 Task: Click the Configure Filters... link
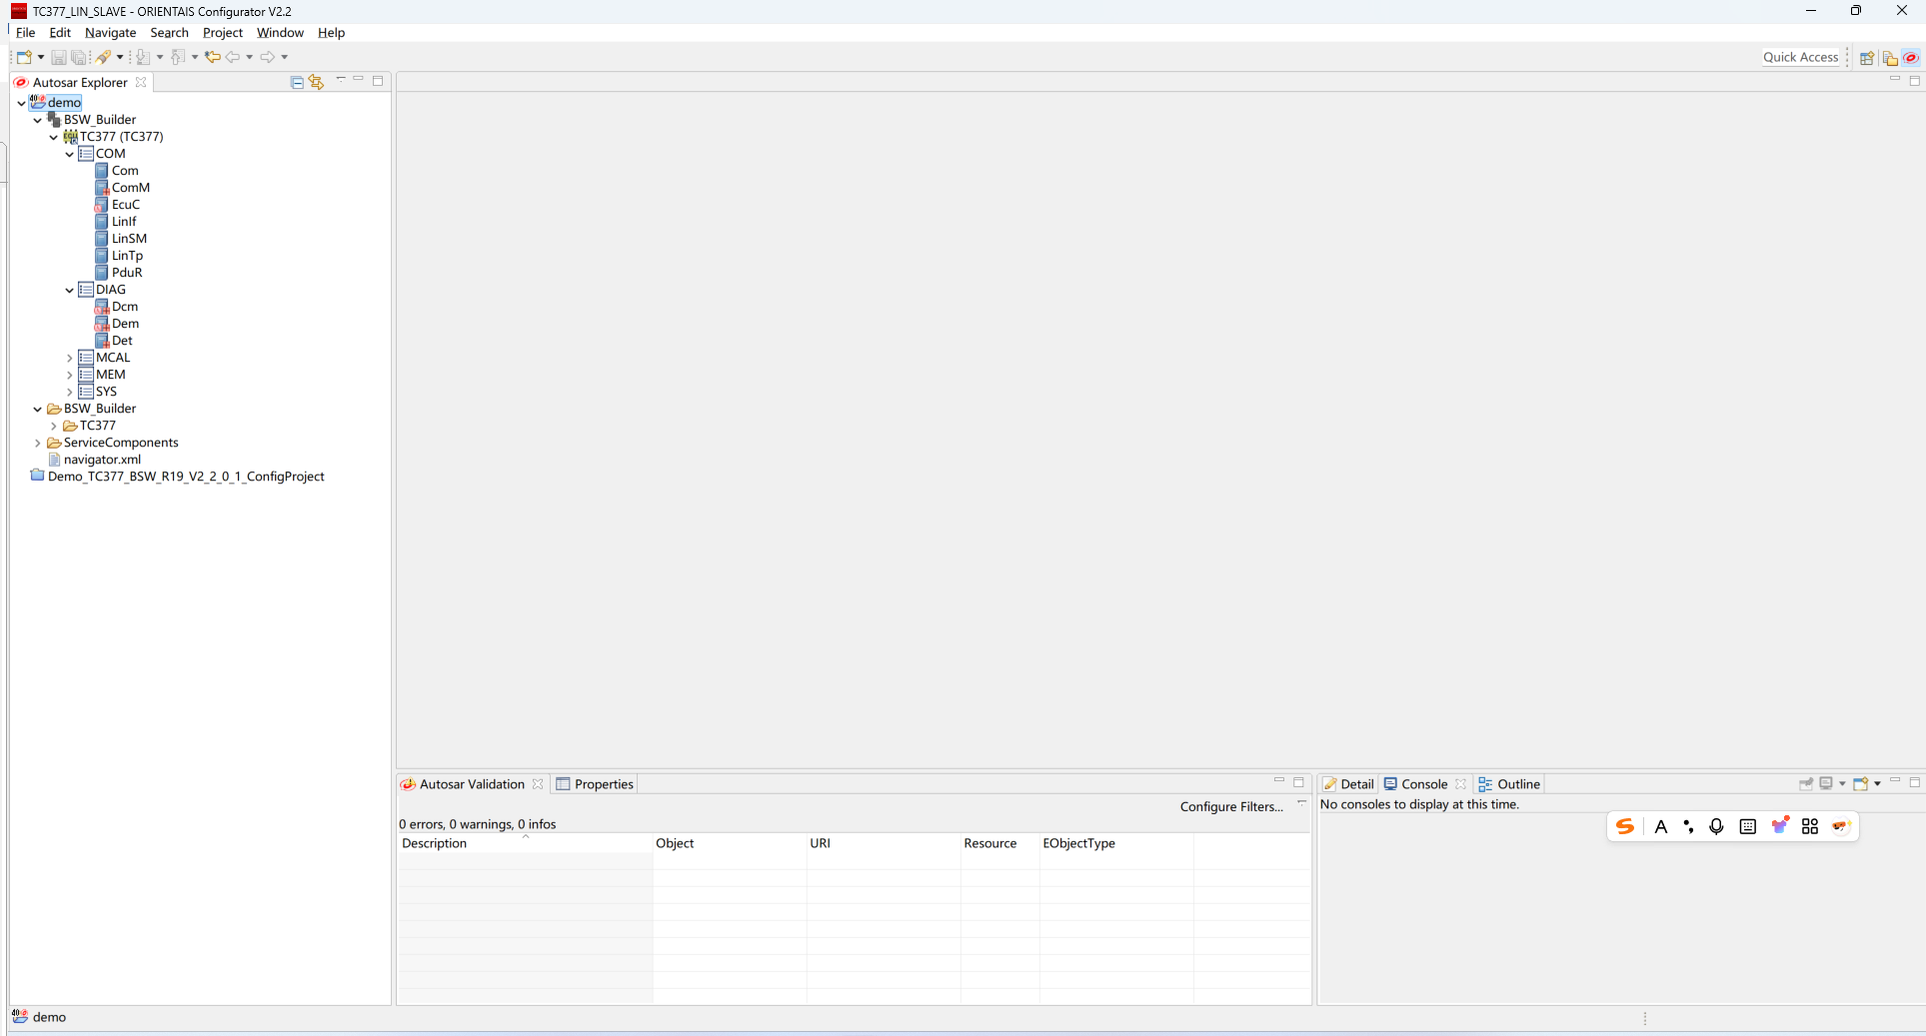click(1230, 807)
